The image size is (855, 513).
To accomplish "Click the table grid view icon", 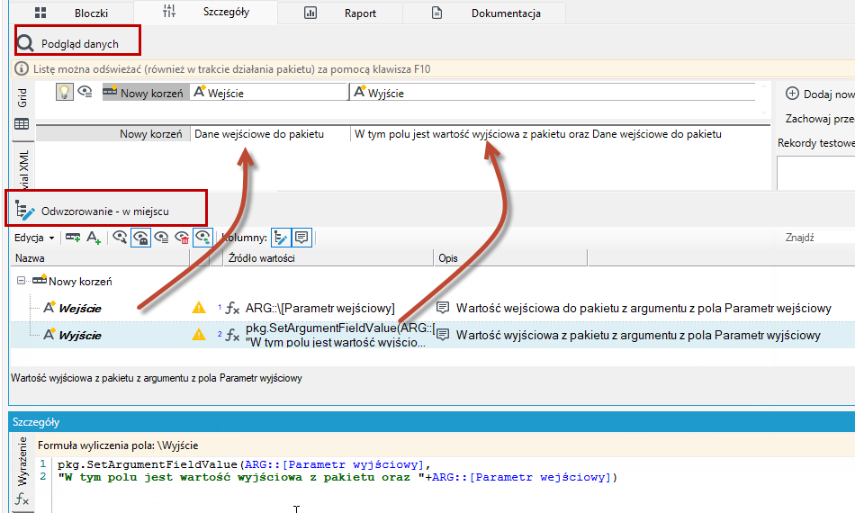I will [x=22, y=124].
